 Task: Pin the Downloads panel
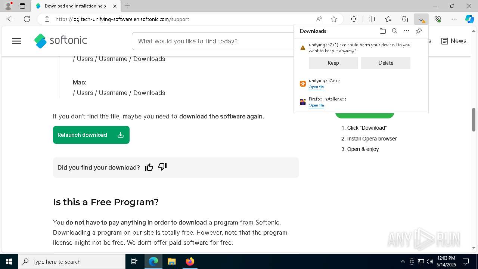pos(419,31)
